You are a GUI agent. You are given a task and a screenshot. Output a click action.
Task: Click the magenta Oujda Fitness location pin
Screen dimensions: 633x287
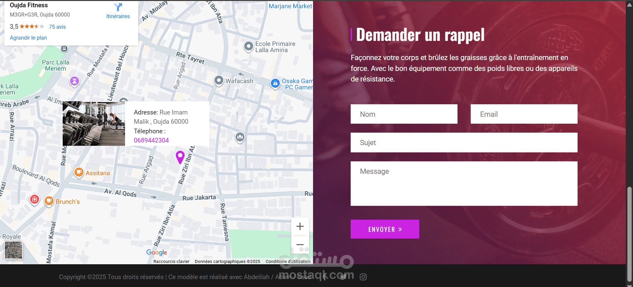pos(180,157)
